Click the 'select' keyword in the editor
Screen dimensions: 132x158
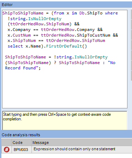point(15,46)
